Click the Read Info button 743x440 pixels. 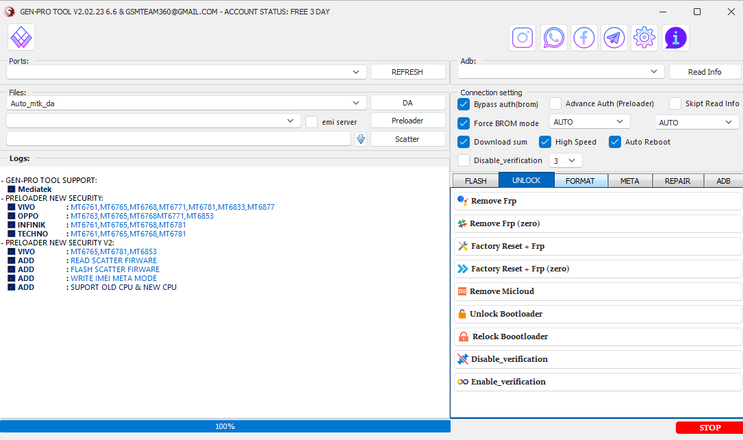tap(705, 72)
